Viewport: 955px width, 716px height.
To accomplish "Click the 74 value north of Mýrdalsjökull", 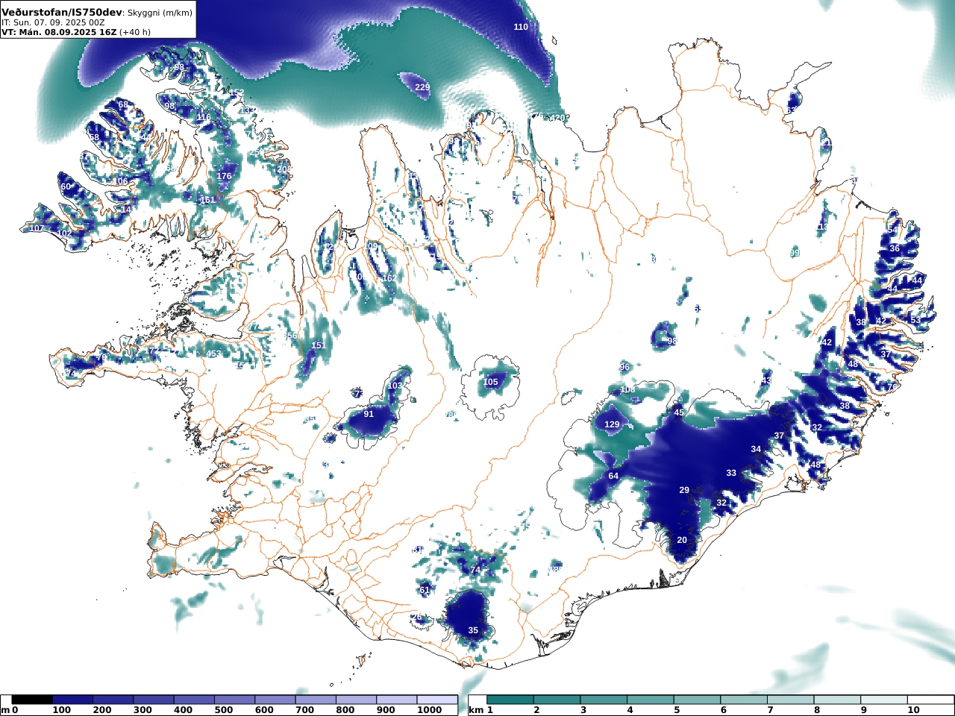I will click(x=475, y=570).
